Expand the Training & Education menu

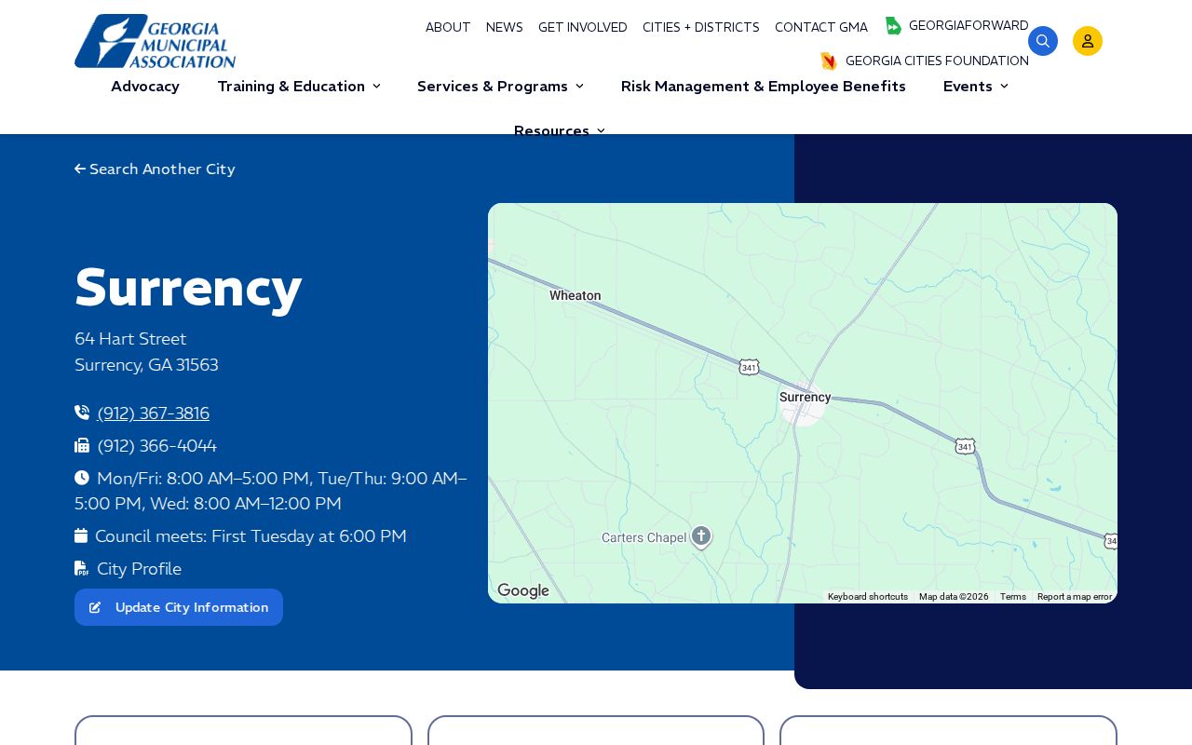(299, 87)
